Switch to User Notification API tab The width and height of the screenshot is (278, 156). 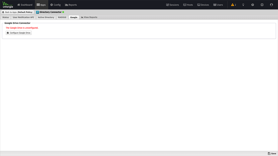point(24,17)
